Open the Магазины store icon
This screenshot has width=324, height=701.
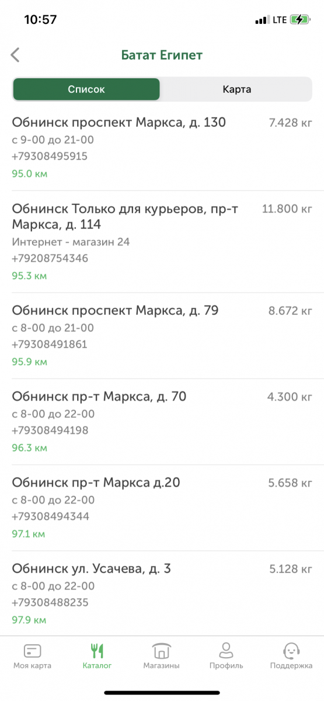click(x=161, y=651)
